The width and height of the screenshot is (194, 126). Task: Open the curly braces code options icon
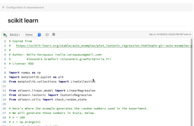click(x=47, y=35)
